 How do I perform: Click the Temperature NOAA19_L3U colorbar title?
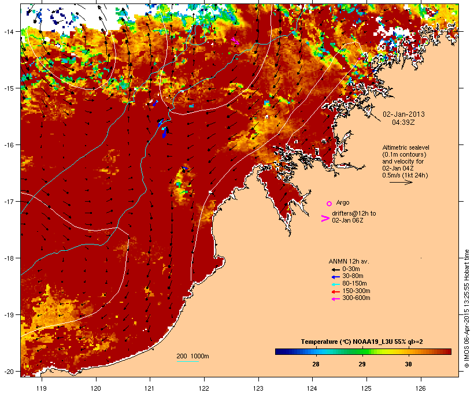pyautogui.click(x=362, y=342)
